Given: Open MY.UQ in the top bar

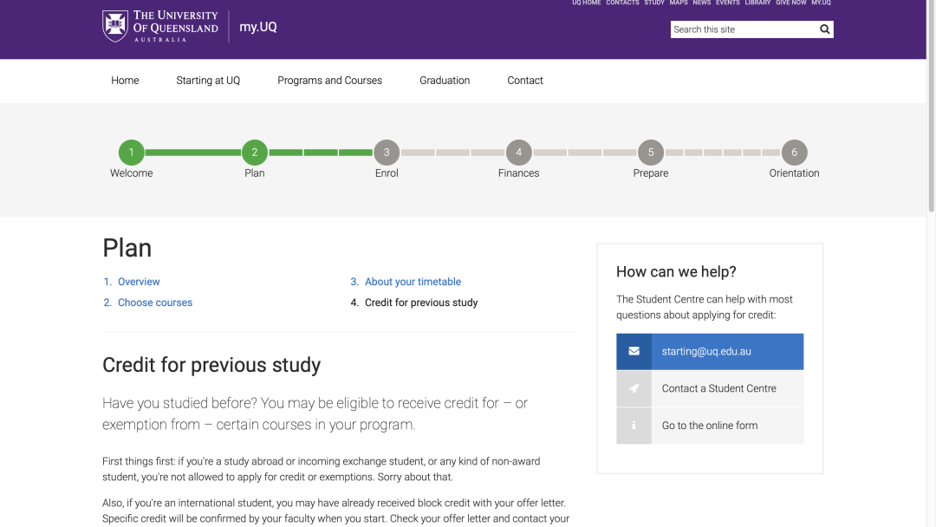Looking at the screenshot, I should click(821, 3).
